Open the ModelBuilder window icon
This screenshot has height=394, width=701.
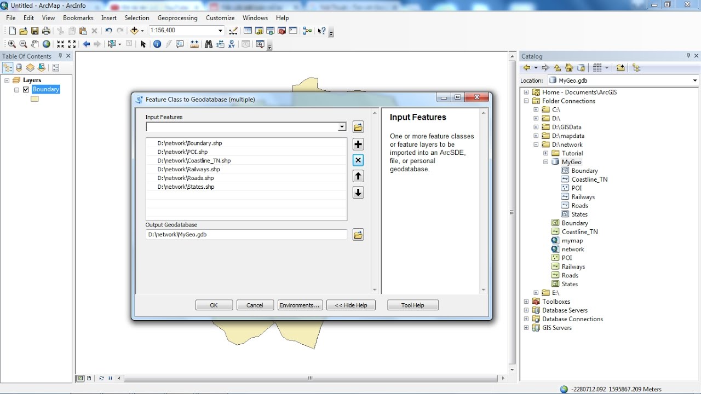pyautogui.click(x=308, y=31)
